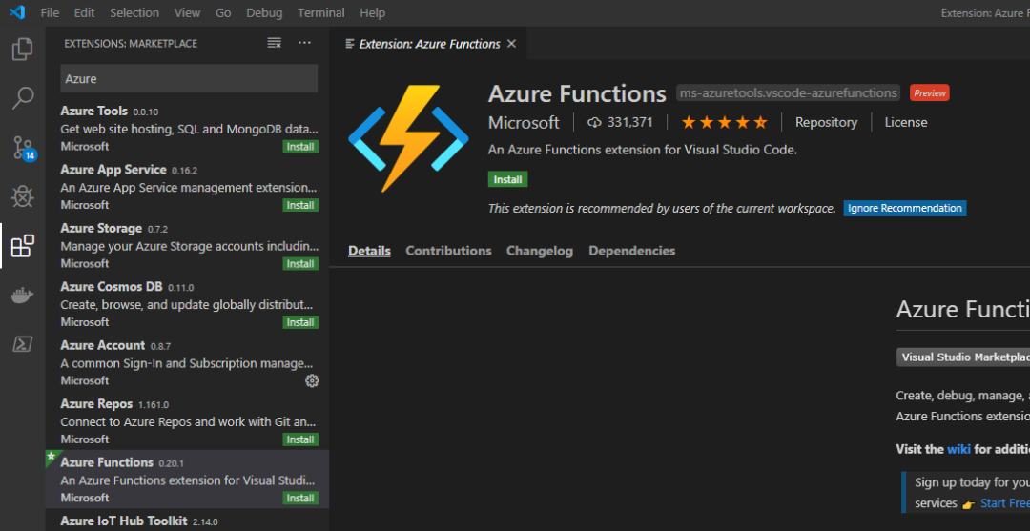Viewport: 1030px width, 531px height.
Task: Install the Azure Storage extension
Action: 300,263
